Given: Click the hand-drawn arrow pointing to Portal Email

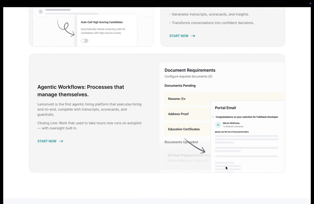Looking at the screenshot, I should tap(195, 146).
